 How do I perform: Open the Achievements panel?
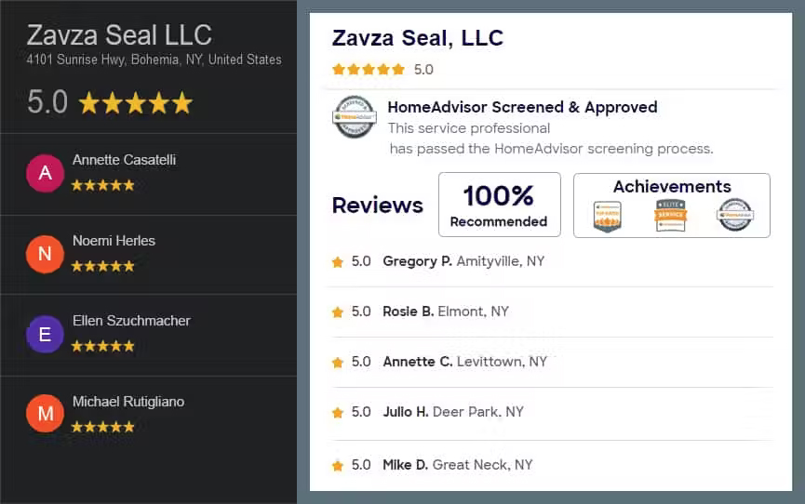pos(672,206)
